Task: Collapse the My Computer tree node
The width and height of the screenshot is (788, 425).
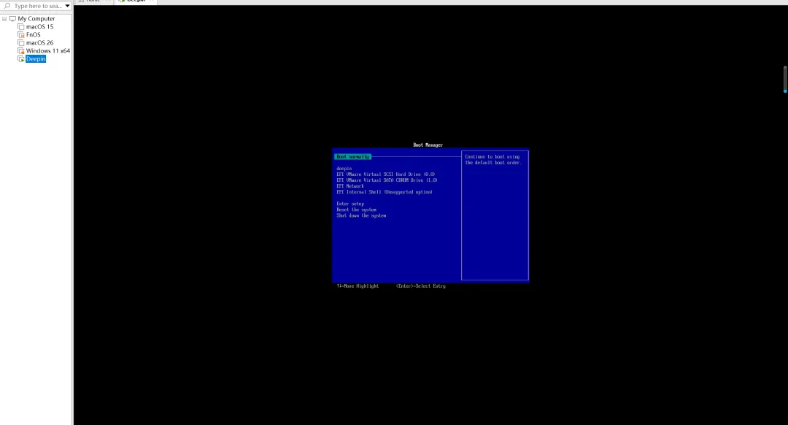Action: tap(4, 18)
